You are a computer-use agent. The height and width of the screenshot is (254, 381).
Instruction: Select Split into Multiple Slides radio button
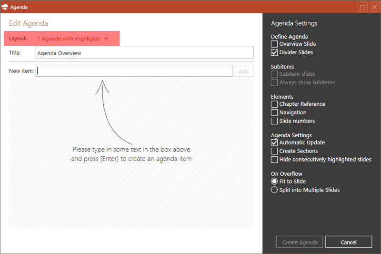tap(274, 190)
